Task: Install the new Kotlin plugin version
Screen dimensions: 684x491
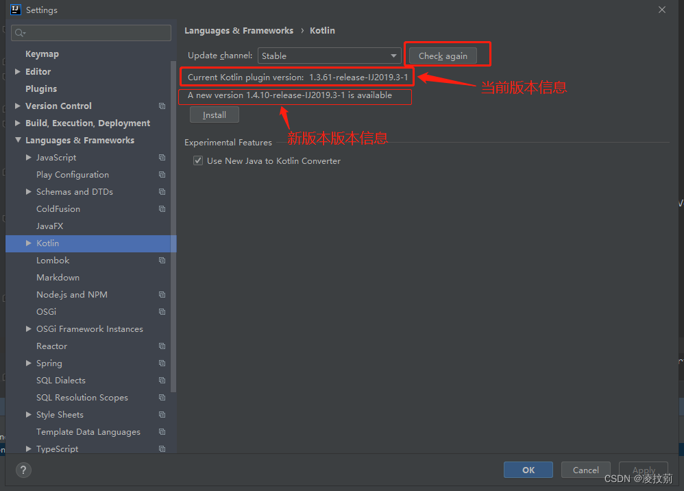Action: tap(215, 115)
